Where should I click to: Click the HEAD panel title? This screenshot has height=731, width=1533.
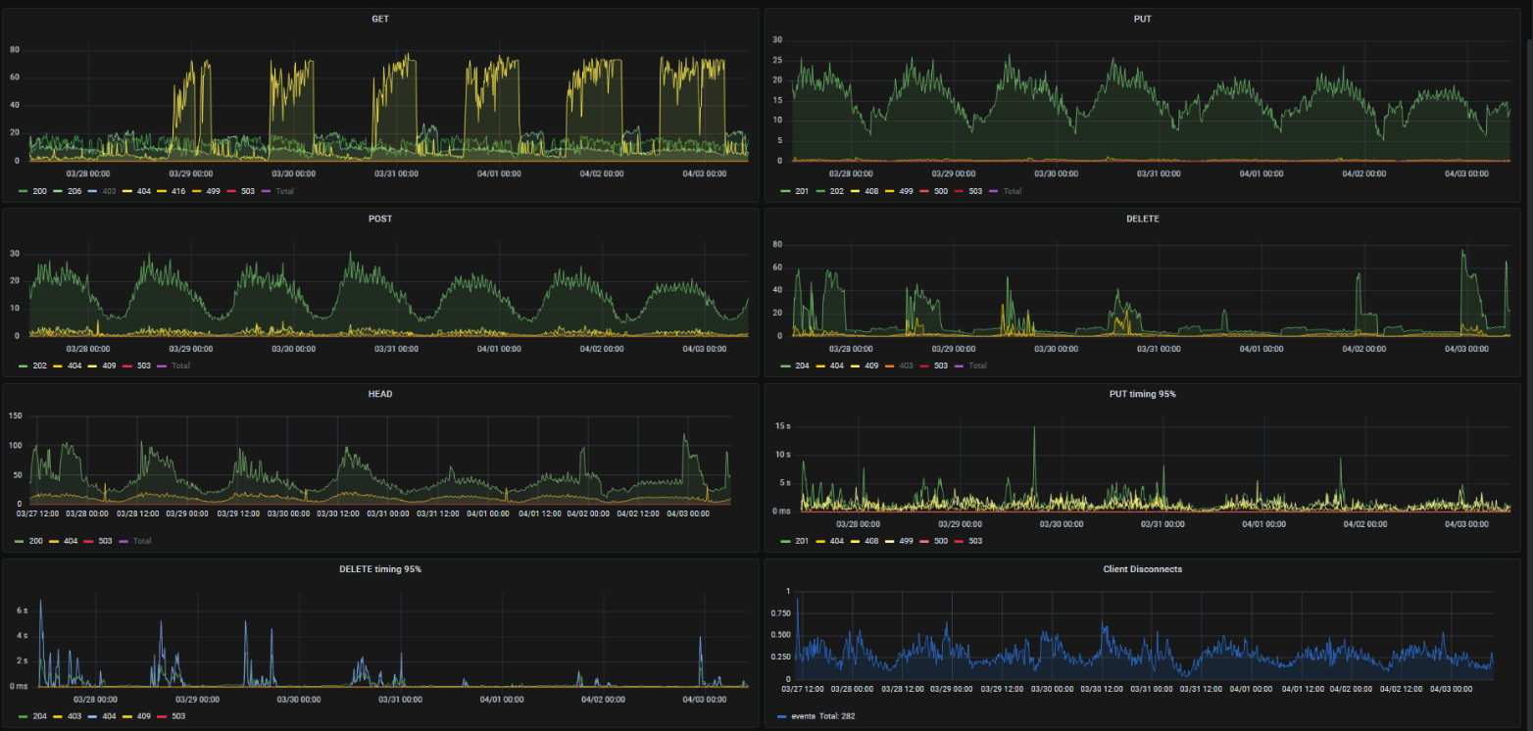[x=379, y=394]
